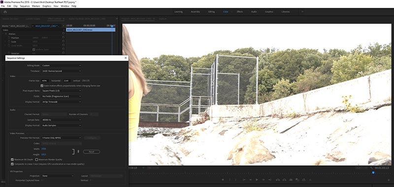Open the Editing Mode dropdown
The height and width of the screenshot is (187, 394).
tap(61, 65)
